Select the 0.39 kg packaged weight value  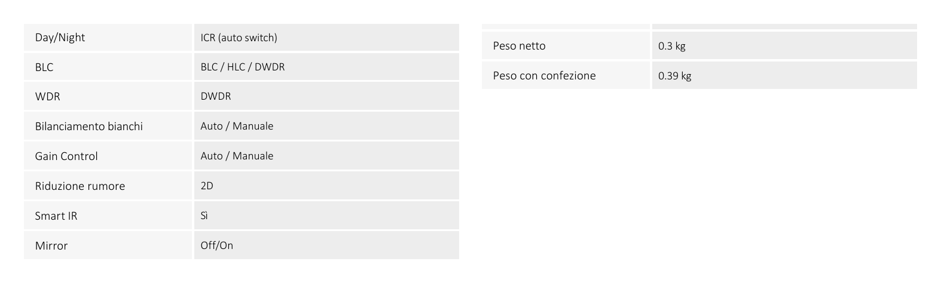coord(674,76)
